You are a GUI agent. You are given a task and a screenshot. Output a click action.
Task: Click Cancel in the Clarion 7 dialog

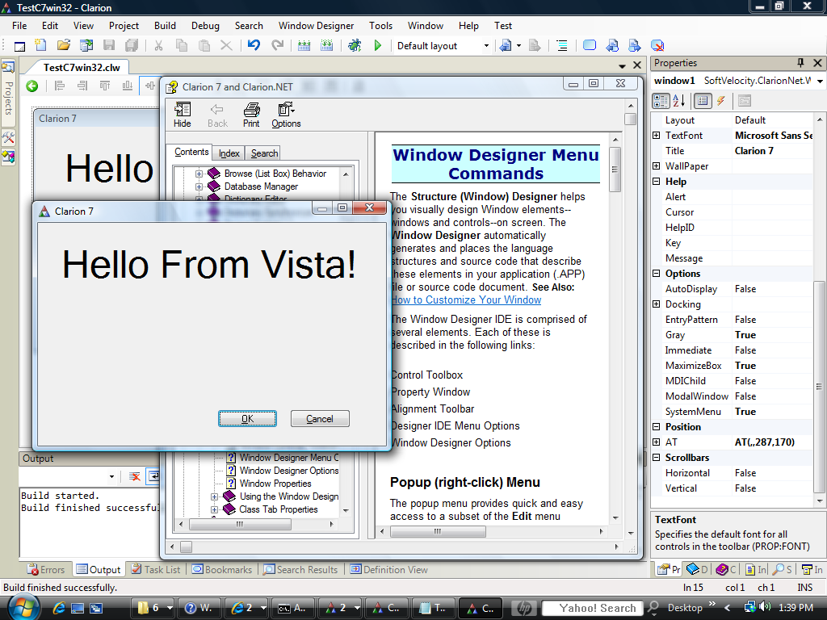pos(320,419)
